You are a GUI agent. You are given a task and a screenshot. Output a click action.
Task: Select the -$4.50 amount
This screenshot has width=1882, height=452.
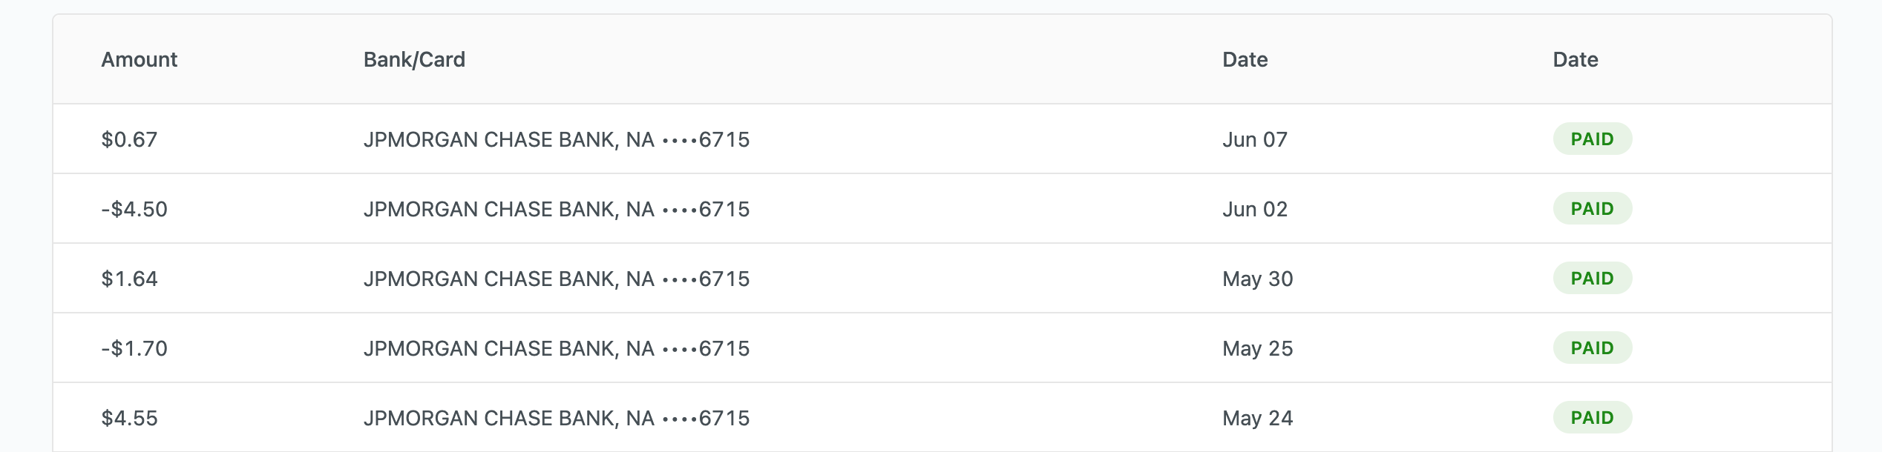(x=134, y=209)
